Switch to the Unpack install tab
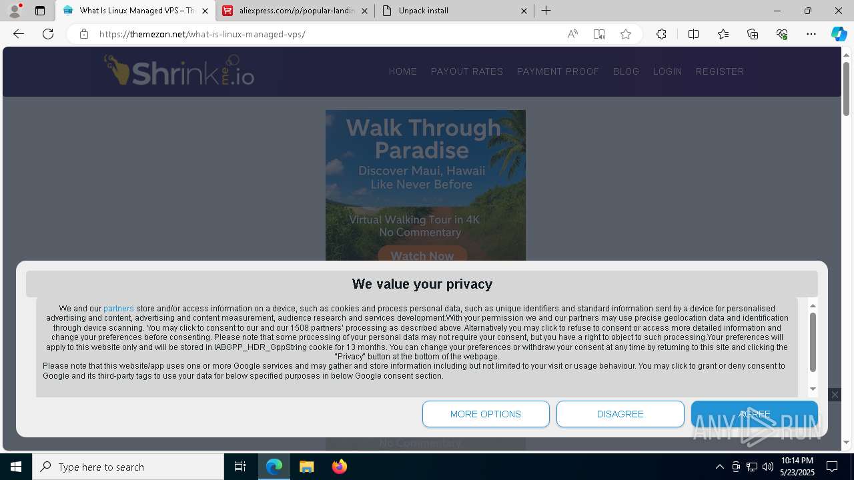This screenshot has width=854, height=480. (x=455, y=11)
